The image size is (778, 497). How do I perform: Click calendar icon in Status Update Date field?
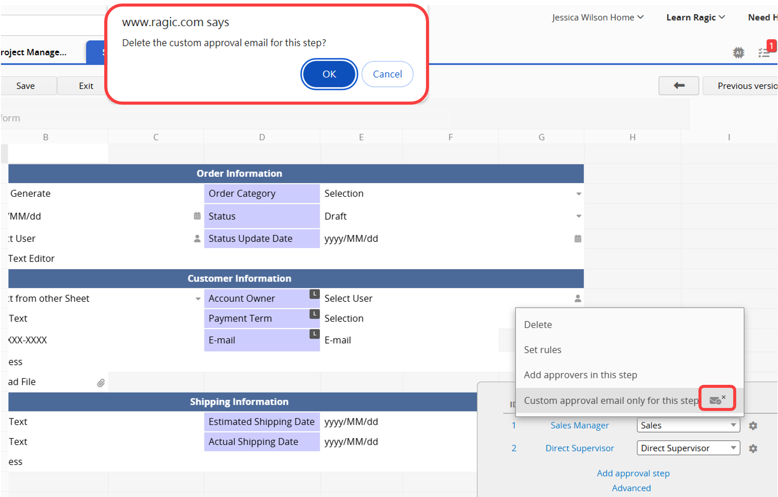578,238
